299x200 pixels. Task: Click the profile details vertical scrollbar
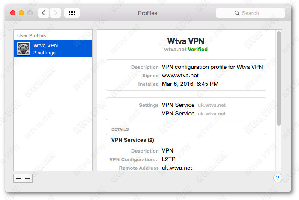point(279,78)
